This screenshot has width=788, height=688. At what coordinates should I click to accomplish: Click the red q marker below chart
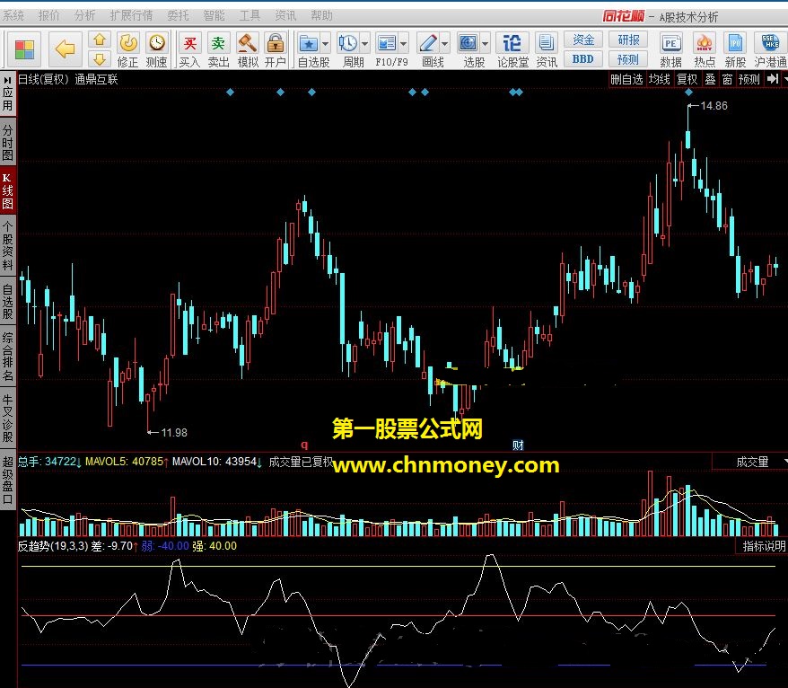304,445
